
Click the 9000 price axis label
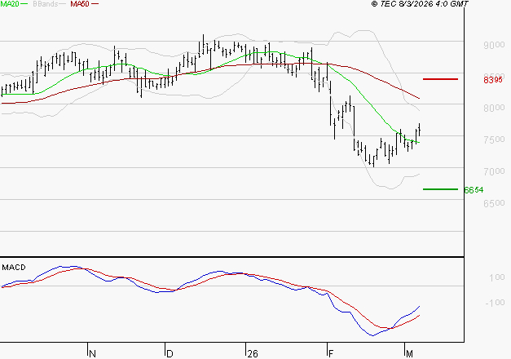pos(494,45)
